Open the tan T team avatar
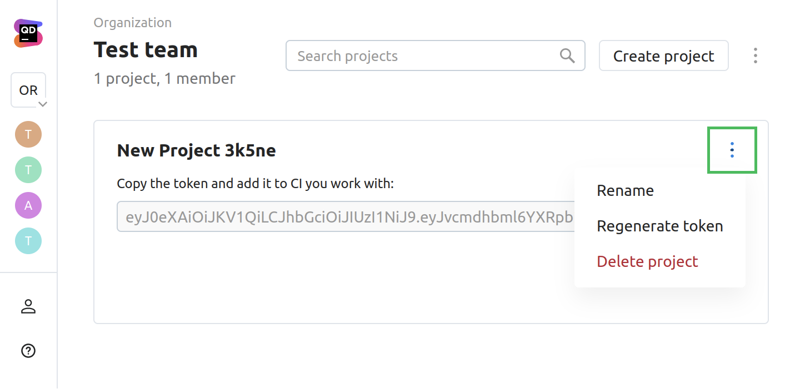This screenshot has height=389, width=785. (28, 134)
